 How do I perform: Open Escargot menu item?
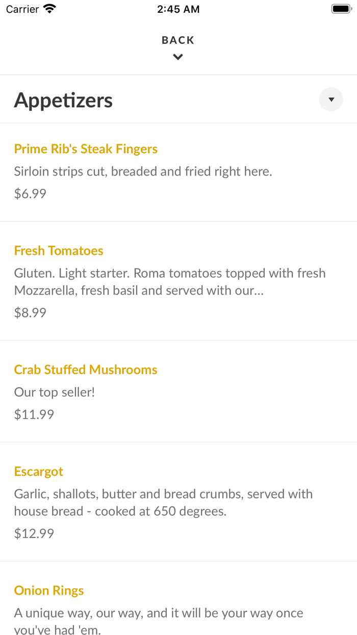pyautogui.click(x=38, y=471)
